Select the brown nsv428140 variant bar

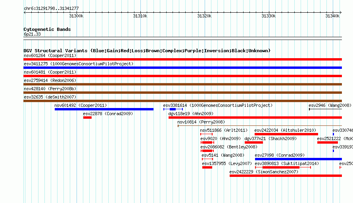(x=182, y=93)
